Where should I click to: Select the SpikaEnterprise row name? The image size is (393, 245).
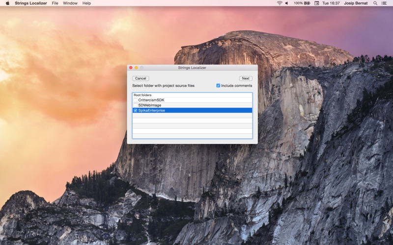click(152, 111)
